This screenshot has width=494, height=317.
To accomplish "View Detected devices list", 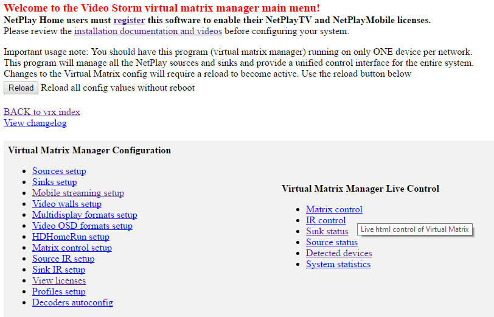I will point(339,253).
